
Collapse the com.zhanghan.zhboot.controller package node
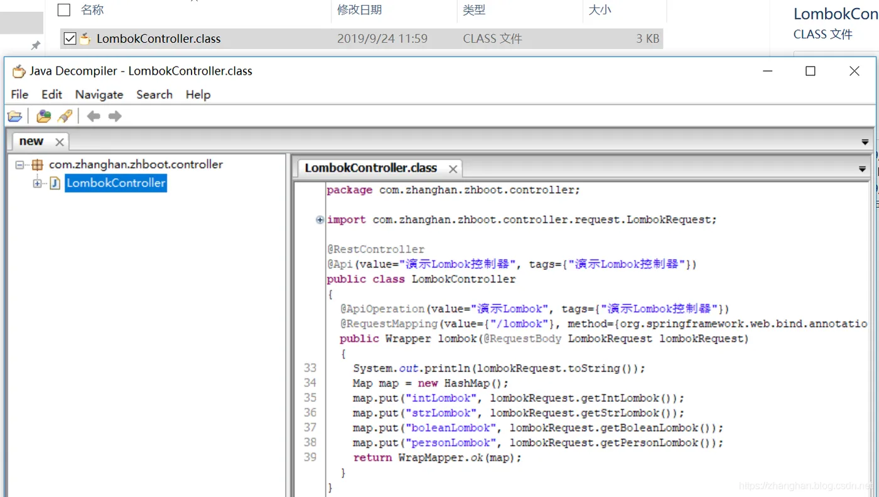point(20,165)
